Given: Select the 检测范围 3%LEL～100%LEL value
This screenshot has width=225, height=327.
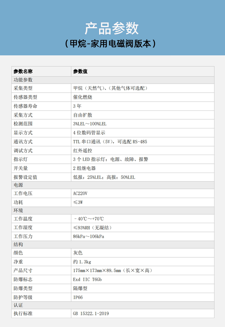Looking at the screenshot, I should pos(90,124).
